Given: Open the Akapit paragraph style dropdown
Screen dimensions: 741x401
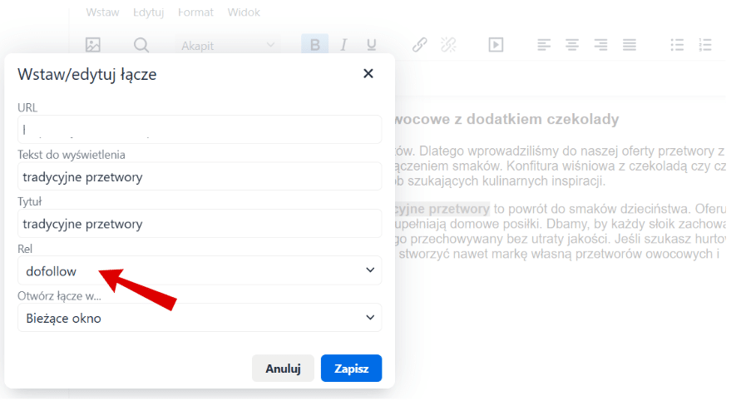Looking at the screenshot, I should pyautogui.click(x=228, y=46).
